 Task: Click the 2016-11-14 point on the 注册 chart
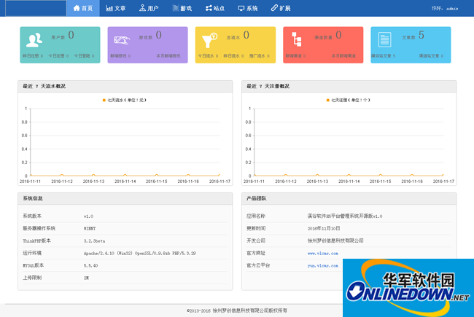click(x=349, y=176)
